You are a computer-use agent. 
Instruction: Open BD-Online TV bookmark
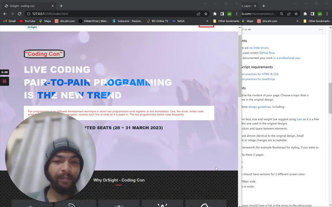coord(157,21)
